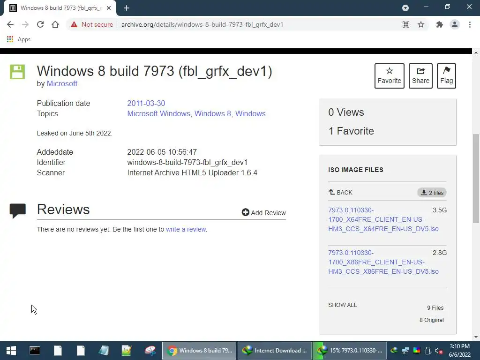The height and width of the screenshot is (360, 480).
Task: Open the Windows 8 topic link
Action: coord(212,113)
